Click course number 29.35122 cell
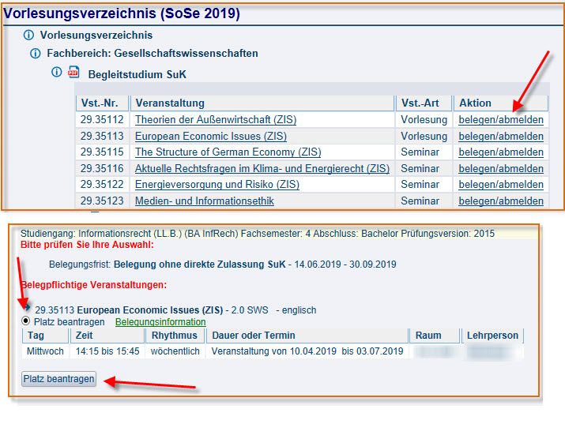The image size is (565, 424). click(102, 184)
